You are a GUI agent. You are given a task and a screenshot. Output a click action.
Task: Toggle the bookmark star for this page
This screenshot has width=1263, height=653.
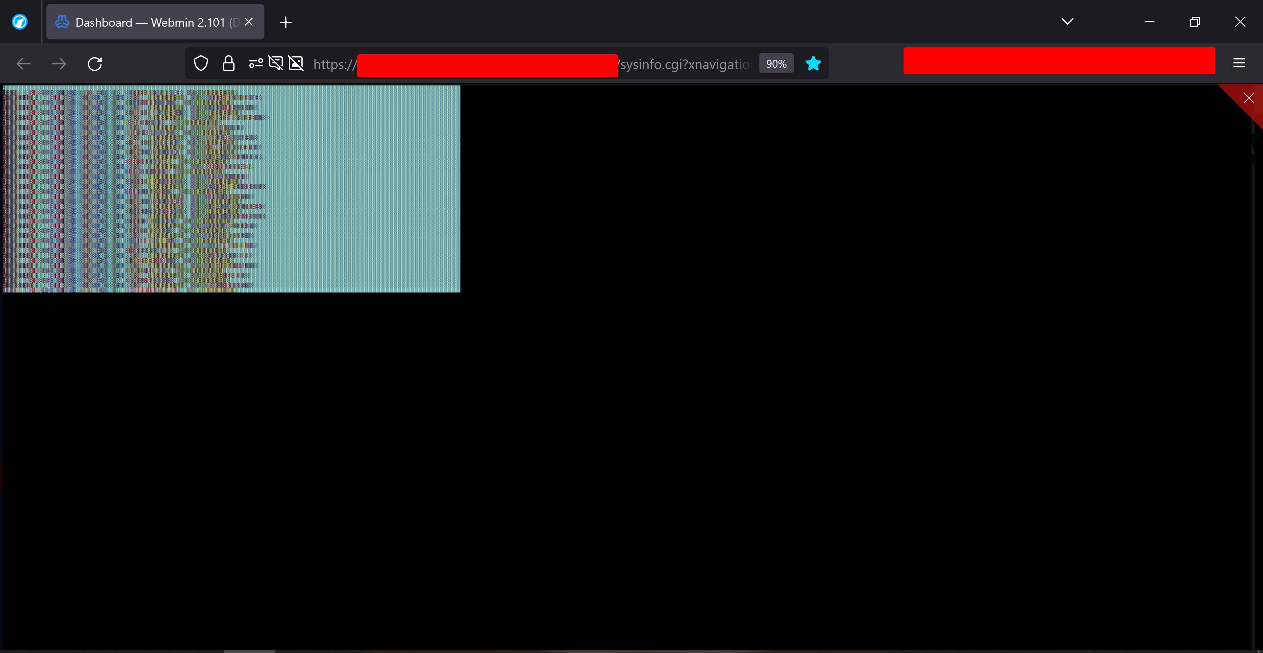click(813, 63)
